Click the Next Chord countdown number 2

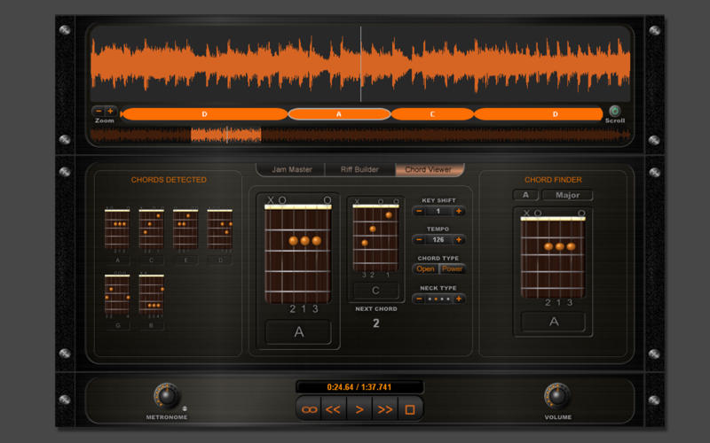coord(375,323)
